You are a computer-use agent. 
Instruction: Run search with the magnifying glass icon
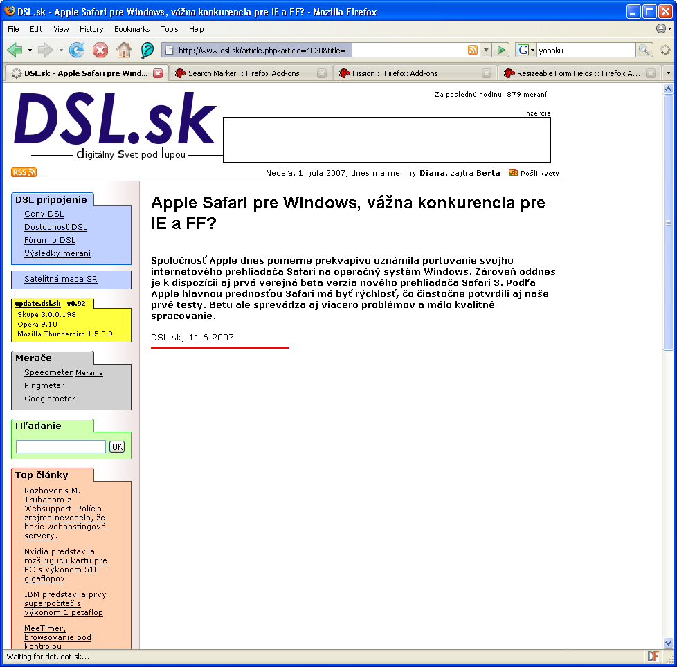(643, 50)
